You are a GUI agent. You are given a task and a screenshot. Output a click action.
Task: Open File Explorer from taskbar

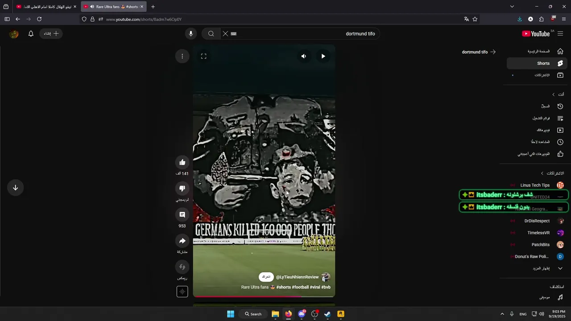tap(275, 314)
